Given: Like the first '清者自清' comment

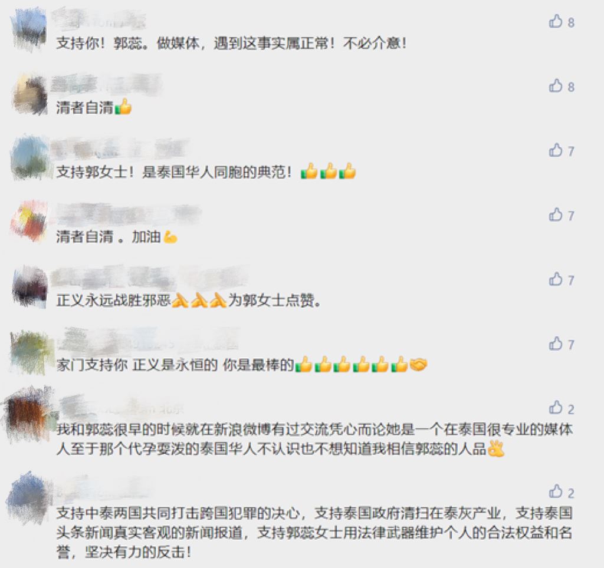Looking at the screenshot, I should pyautogui.click(x=556, y=86).
